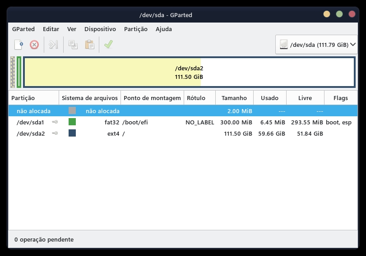Click the fat32 file system cell
Viewport: 366px width, 256px height.
click(112, 122)
